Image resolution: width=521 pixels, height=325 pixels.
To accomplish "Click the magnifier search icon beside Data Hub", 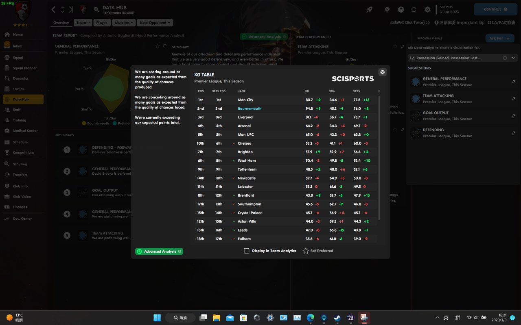I will [x=96, y=9].
